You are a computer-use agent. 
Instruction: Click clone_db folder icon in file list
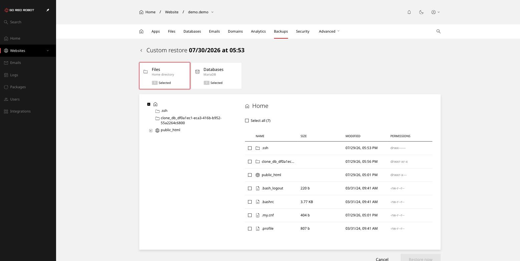pyautogui.click(x=258, y=161)
